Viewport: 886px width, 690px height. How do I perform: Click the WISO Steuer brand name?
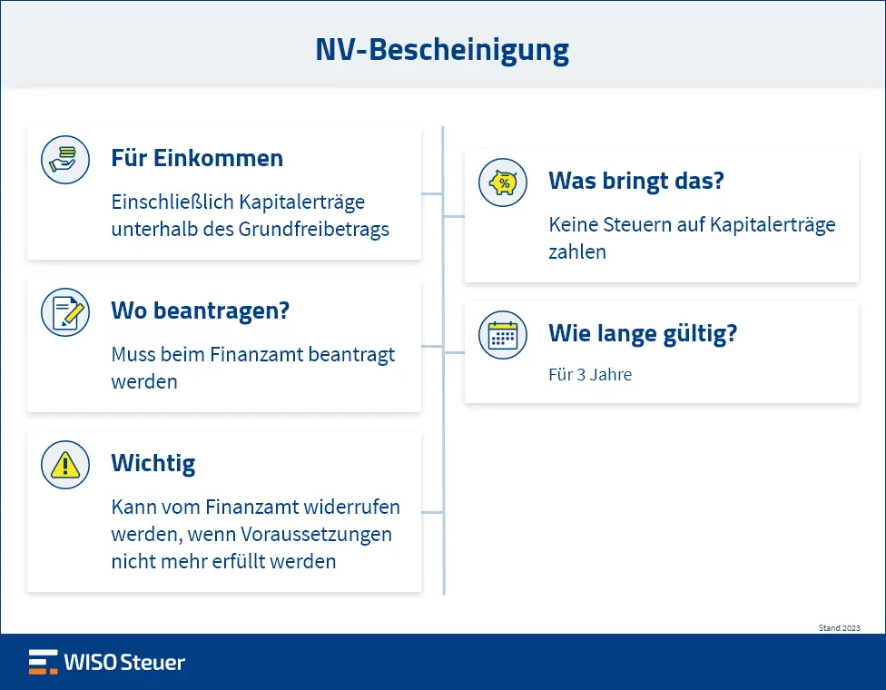pyautogui.click(x=124, y=663)
